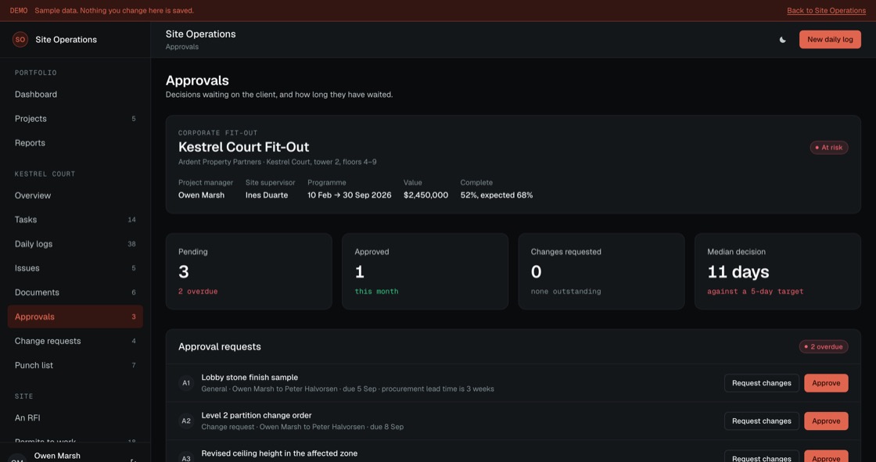Click the Kestrel Court Fit-Out project title
876x462 pixels.
pos(243,147)
